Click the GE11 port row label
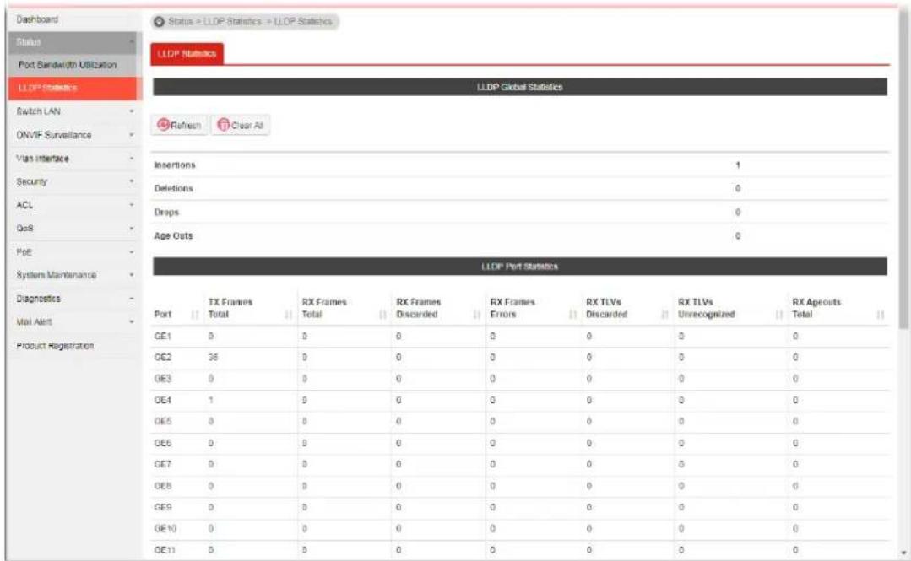 (165, 549)
